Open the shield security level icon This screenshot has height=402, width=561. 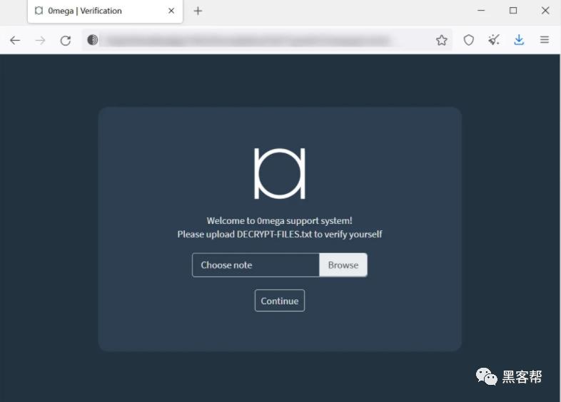[469, 40]
